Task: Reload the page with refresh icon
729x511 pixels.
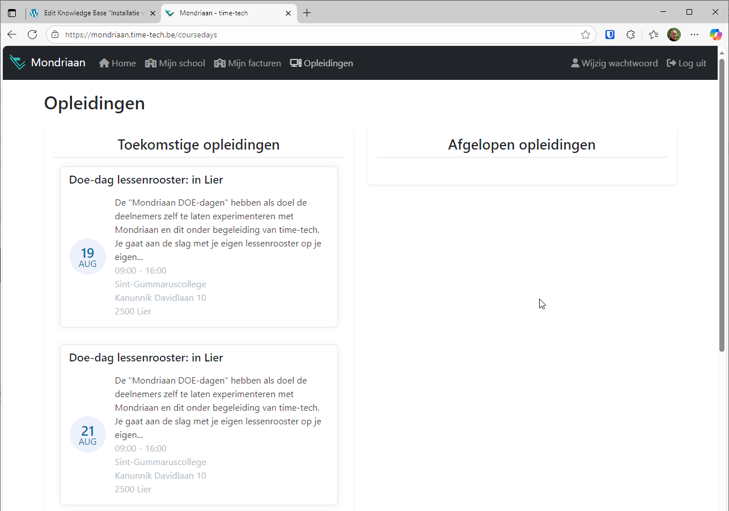Action: (x=32, y=35)
